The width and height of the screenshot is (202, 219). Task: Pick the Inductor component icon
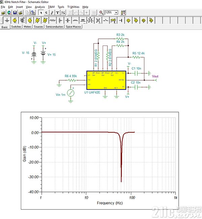tap(75, 20)
